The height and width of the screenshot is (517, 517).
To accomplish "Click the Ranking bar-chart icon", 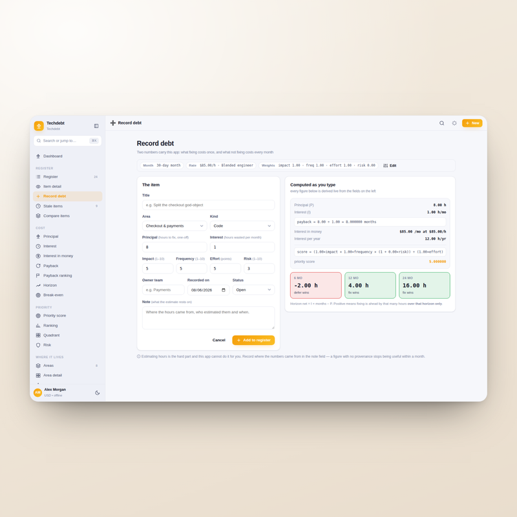I will 38,326.
